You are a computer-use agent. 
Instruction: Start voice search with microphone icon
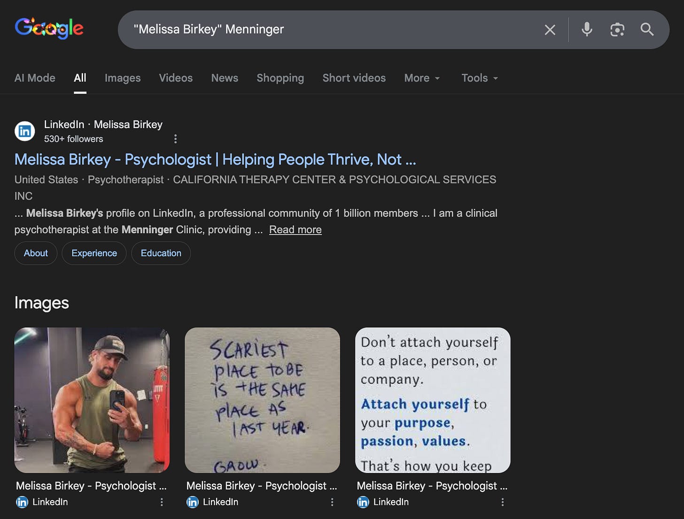(x=587, y=30)
